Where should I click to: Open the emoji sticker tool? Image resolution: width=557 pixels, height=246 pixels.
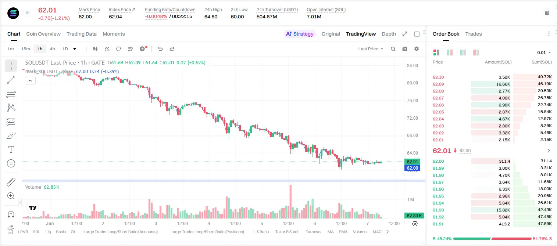[x=11, y=163]
